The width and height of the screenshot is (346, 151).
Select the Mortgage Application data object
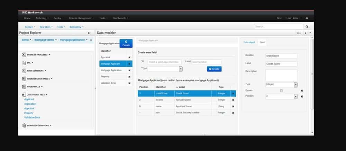(111, 70)
